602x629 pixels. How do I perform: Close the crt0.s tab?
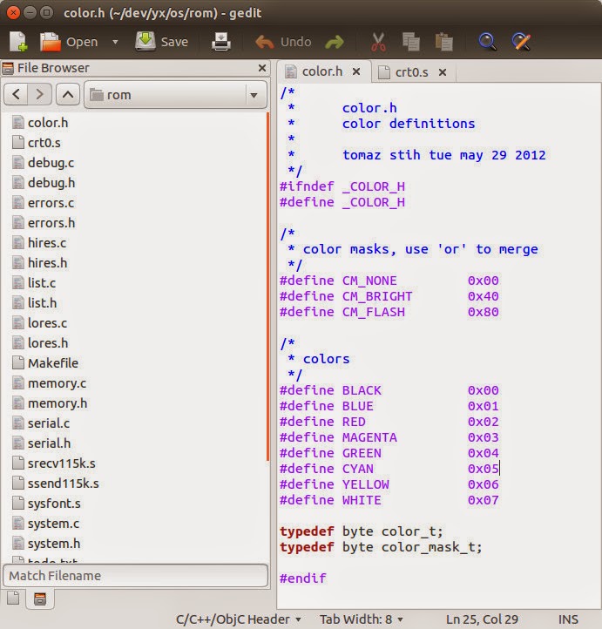click(443, 72)
